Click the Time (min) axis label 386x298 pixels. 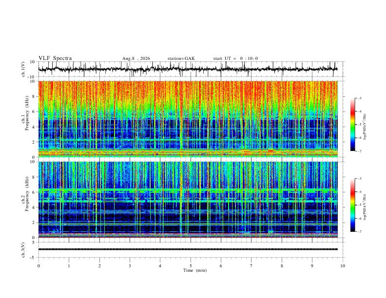click(195, 270)
